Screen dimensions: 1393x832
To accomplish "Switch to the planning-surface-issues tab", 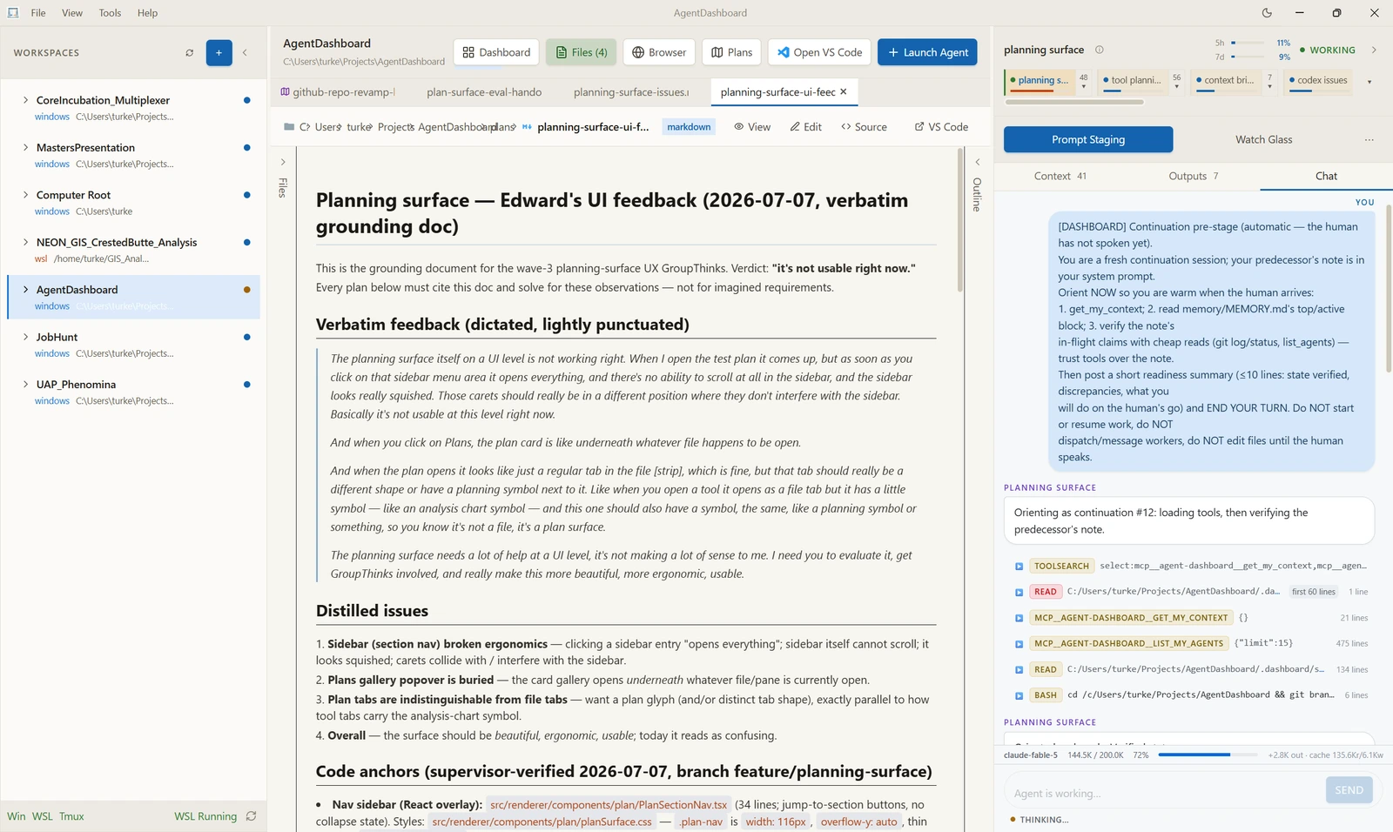I will coord(631,91).
